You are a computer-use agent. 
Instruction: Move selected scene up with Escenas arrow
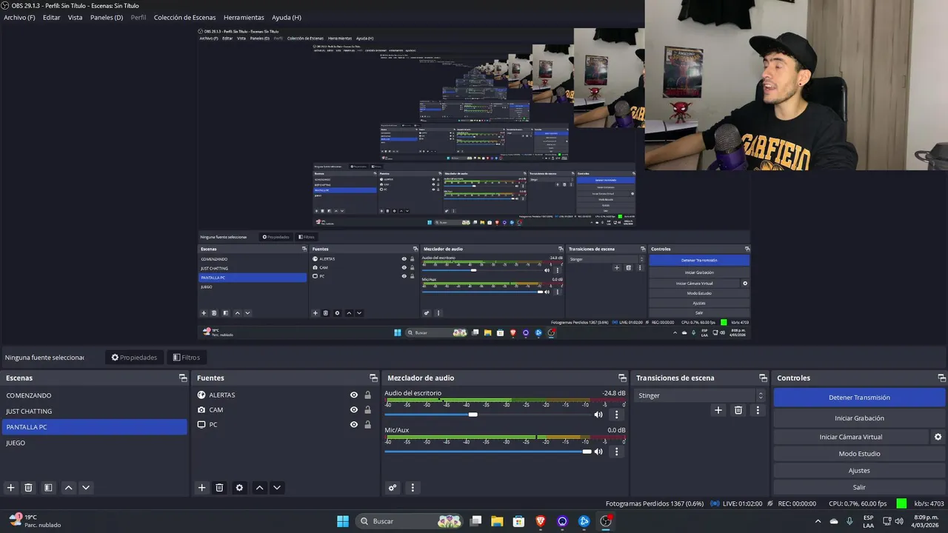68,488
